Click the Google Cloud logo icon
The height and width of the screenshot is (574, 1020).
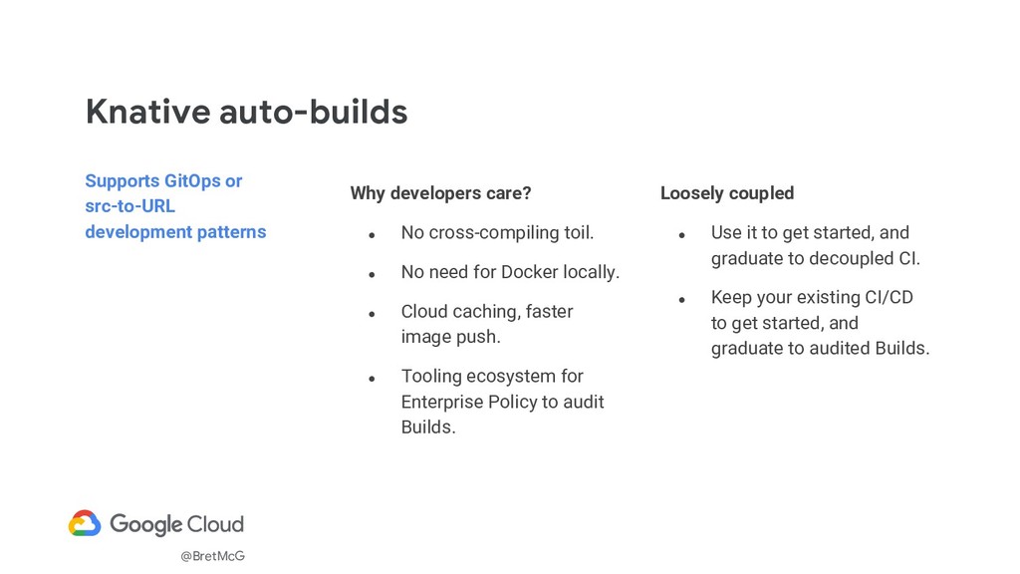tap(85, 524)
